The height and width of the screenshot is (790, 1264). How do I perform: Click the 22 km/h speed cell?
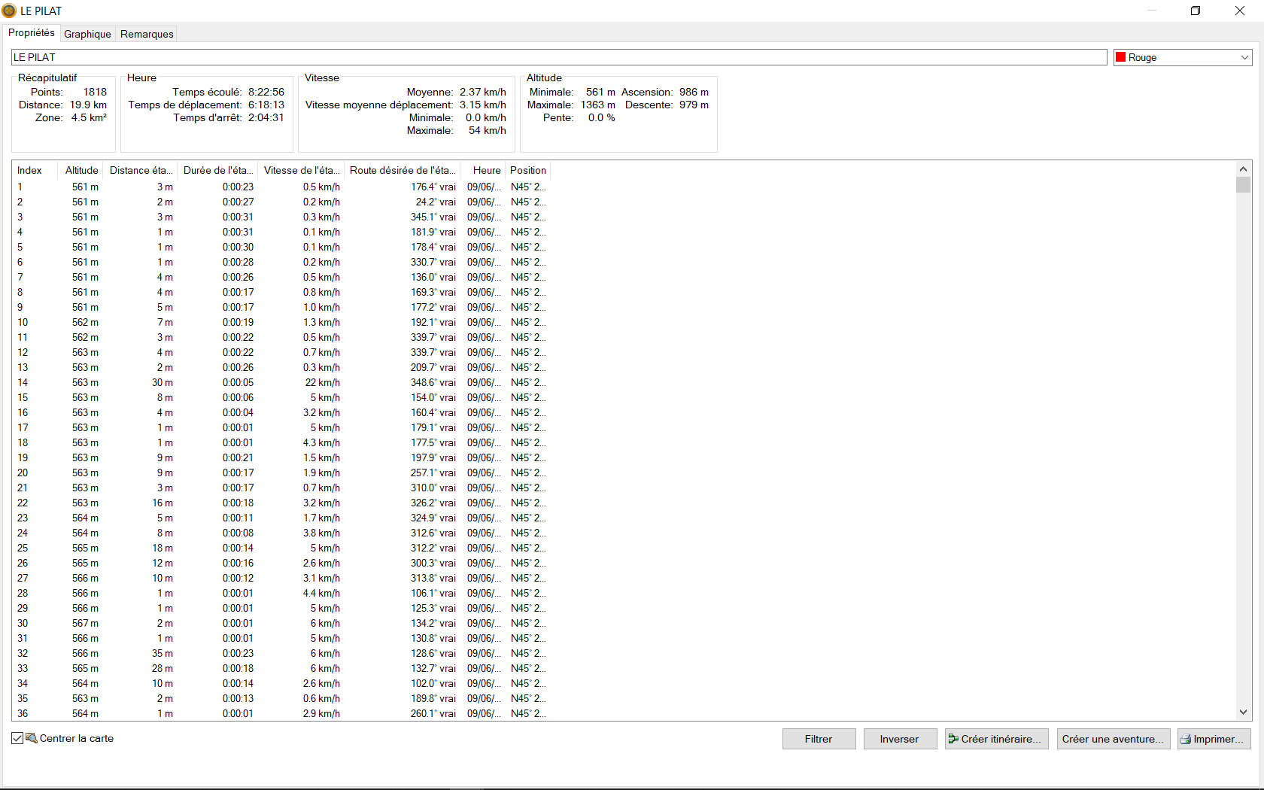tap(322, 382)
